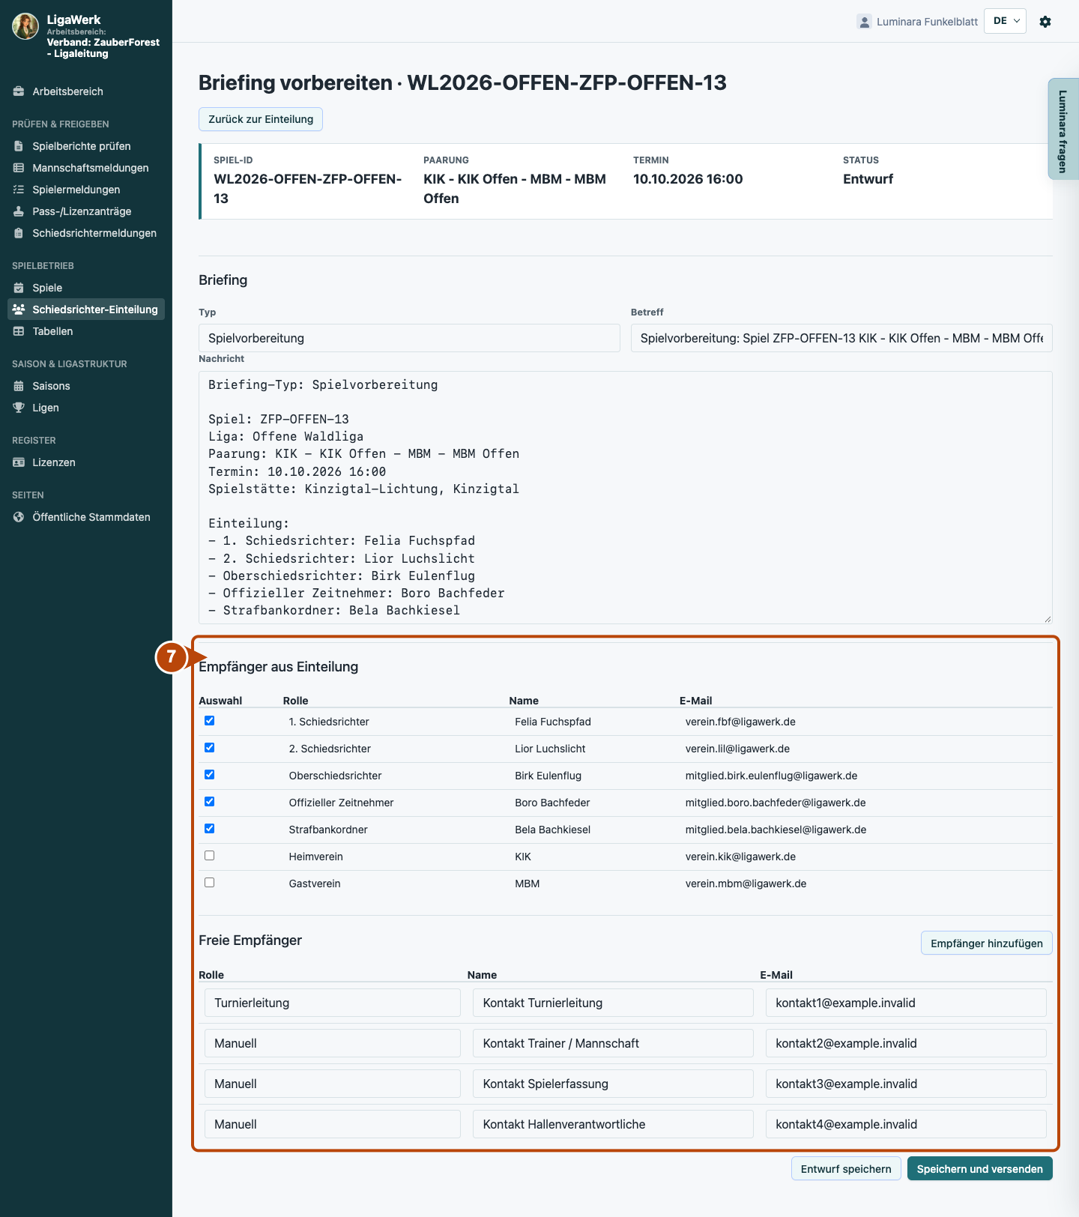Click the Pass-/Lizenzanträge stamp icon
Viewport: 1079px width, 1217px height.
pos(19,211)
